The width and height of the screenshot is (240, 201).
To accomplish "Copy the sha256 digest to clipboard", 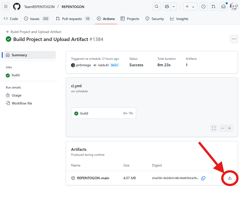I will 203,178.
